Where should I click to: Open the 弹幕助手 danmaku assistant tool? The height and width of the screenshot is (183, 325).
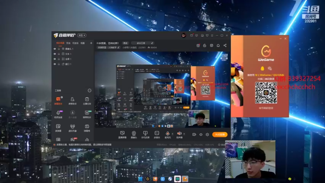[58, 100]
